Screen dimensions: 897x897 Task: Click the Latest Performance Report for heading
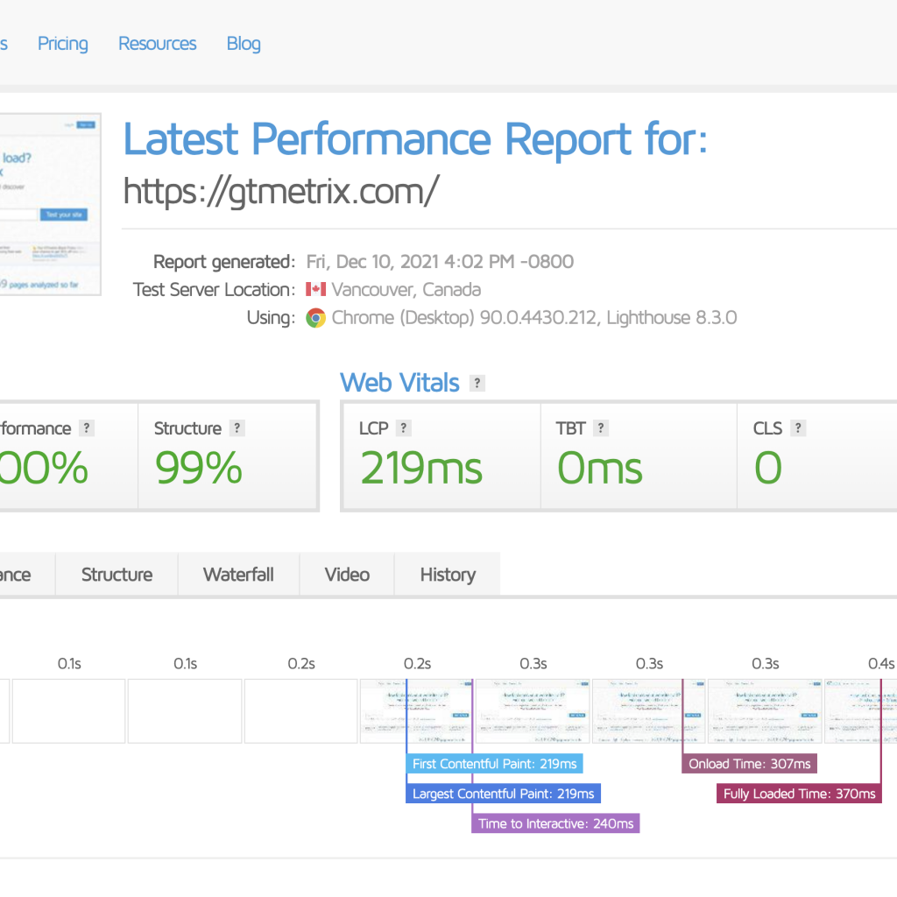click(416, 139)
